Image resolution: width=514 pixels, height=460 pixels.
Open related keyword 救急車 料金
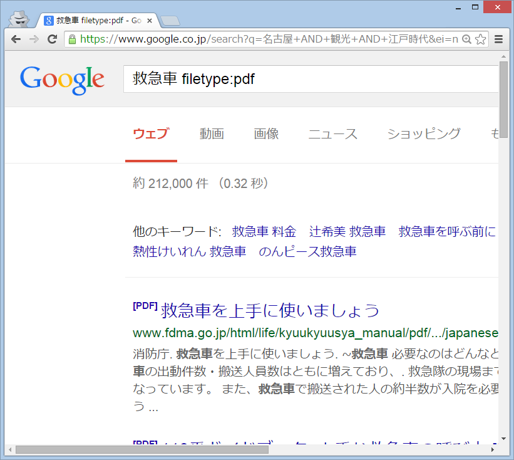264,232
